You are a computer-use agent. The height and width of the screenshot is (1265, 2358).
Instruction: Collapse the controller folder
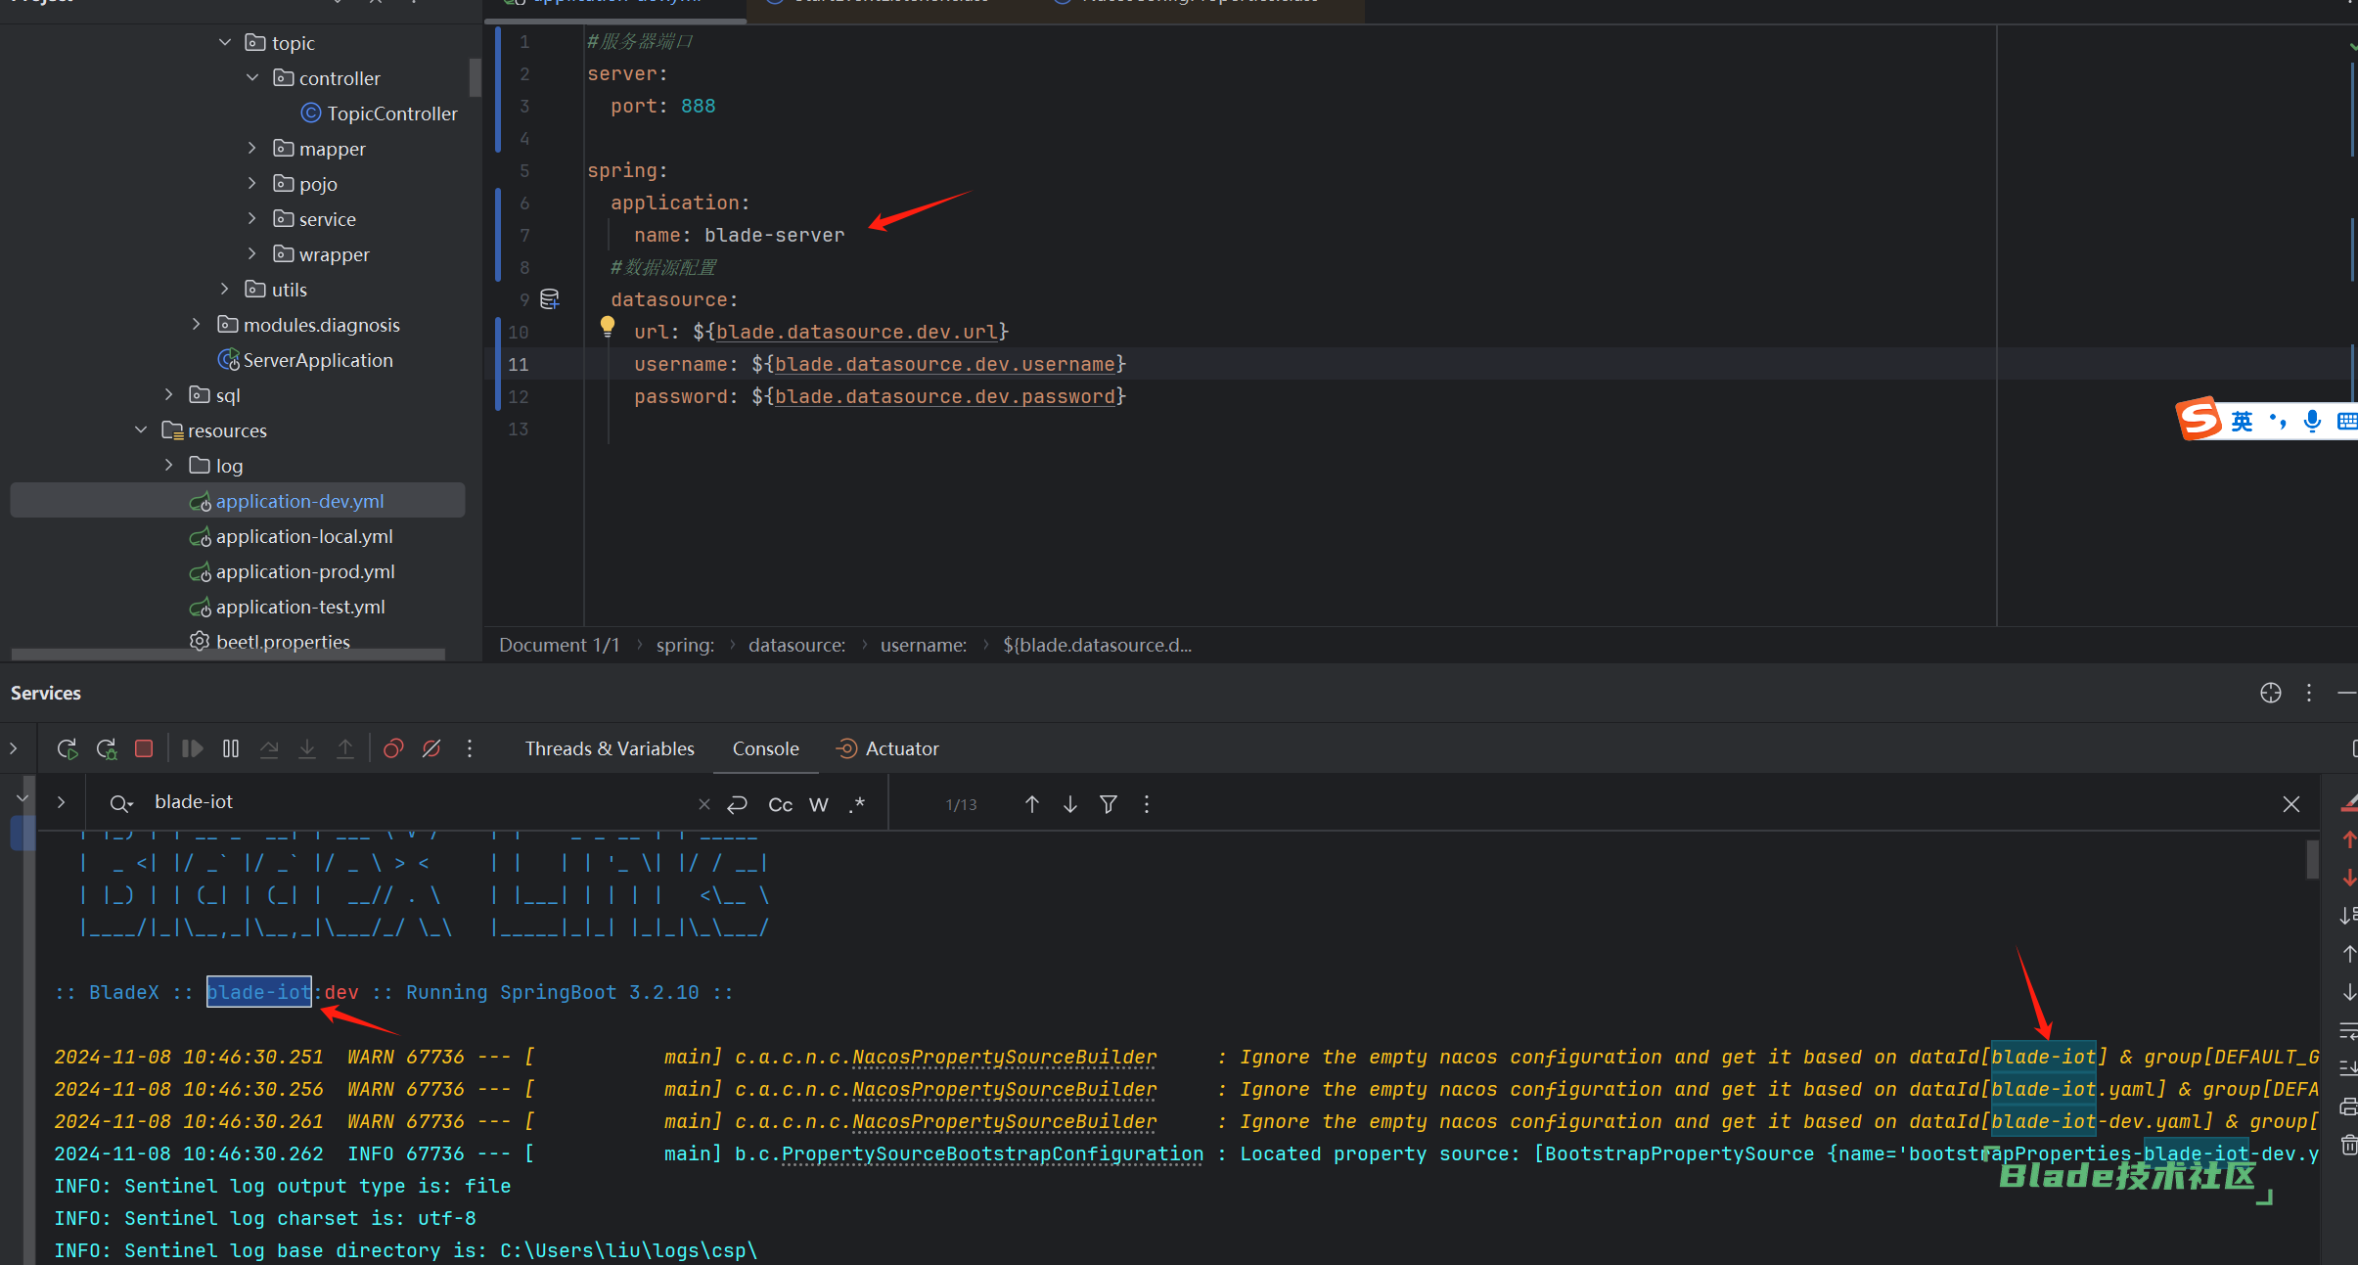coord(252,77)
